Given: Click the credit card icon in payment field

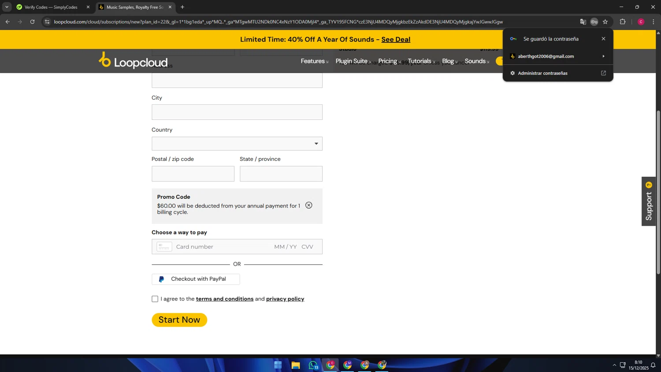Looking at the screenshot, I should click(x=164, y=247).
